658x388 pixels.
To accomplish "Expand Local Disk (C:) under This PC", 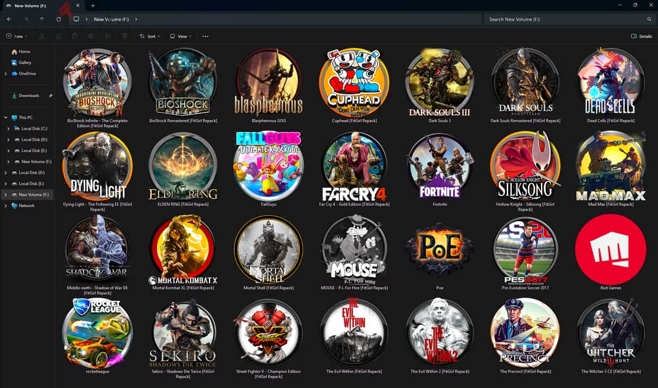I will (8, 129).
